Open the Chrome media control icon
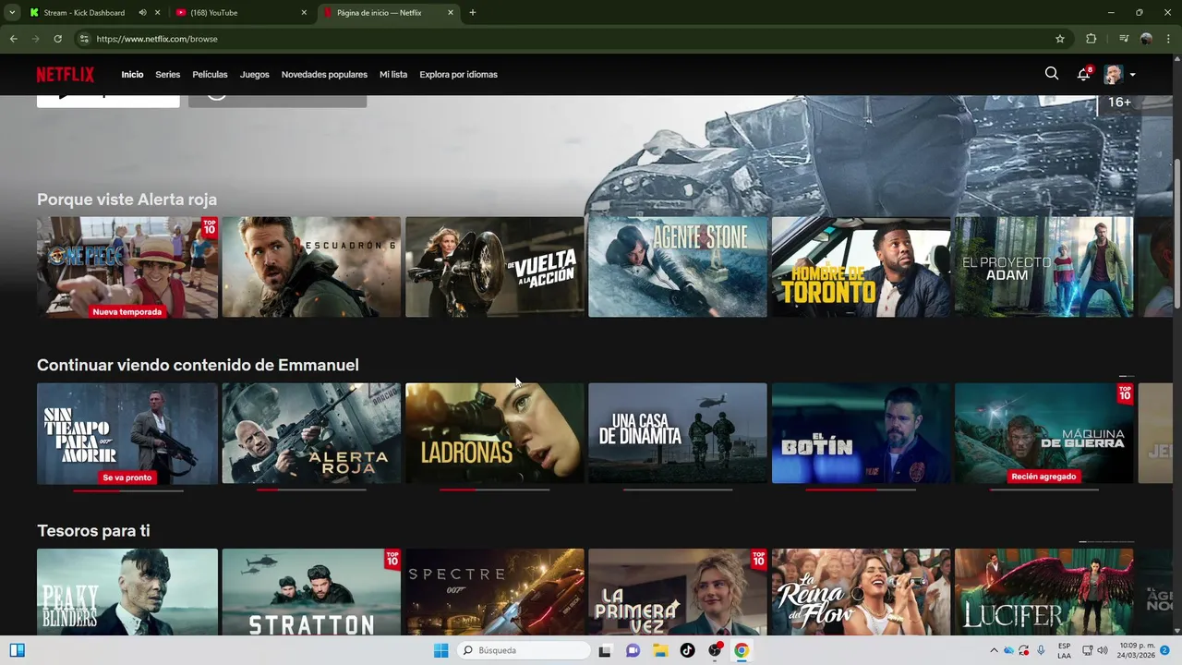 [x=1124, y=39]
